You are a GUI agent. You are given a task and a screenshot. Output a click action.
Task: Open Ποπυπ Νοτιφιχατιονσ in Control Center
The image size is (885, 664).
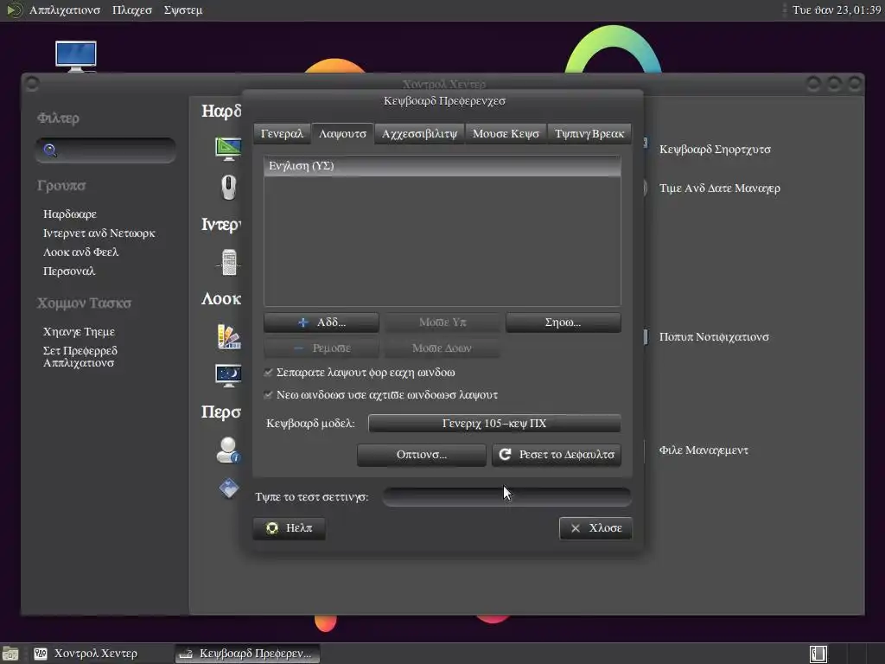click(x=714, y=337)
